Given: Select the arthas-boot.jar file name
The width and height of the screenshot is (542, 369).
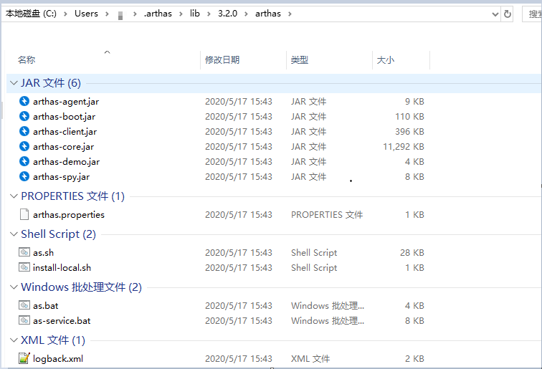Looking at the screenshot, I should pos(64,117).
